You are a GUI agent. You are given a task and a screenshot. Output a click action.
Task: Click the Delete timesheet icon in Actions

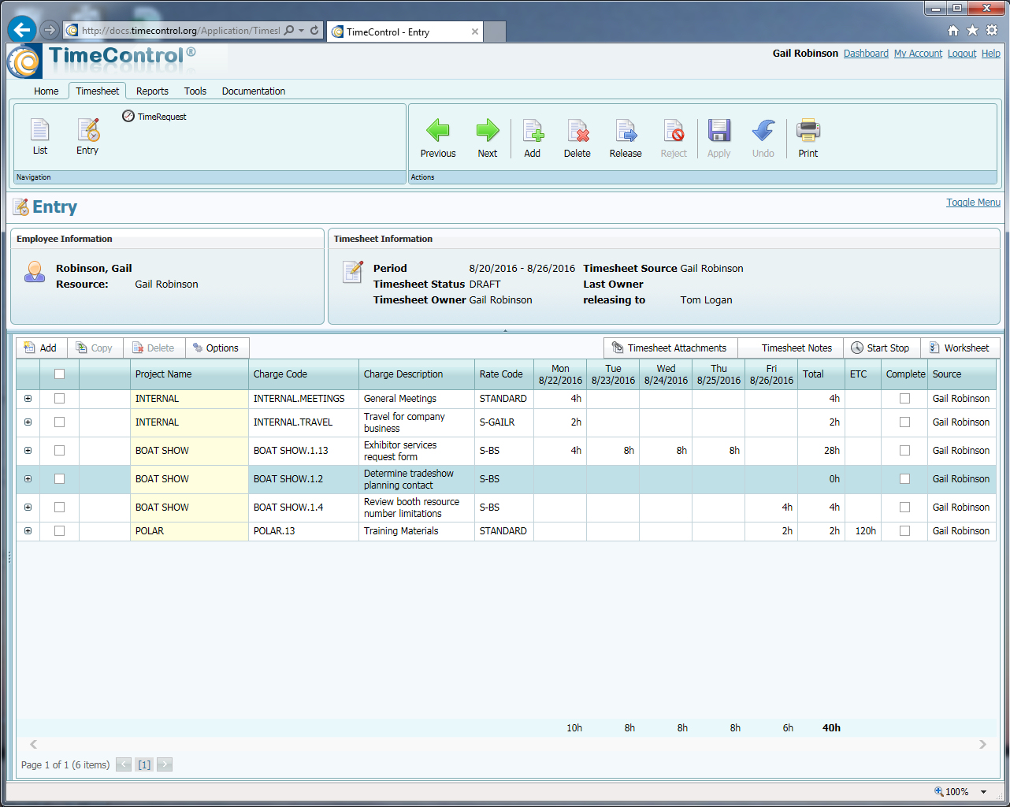click(x=577, y=131)
